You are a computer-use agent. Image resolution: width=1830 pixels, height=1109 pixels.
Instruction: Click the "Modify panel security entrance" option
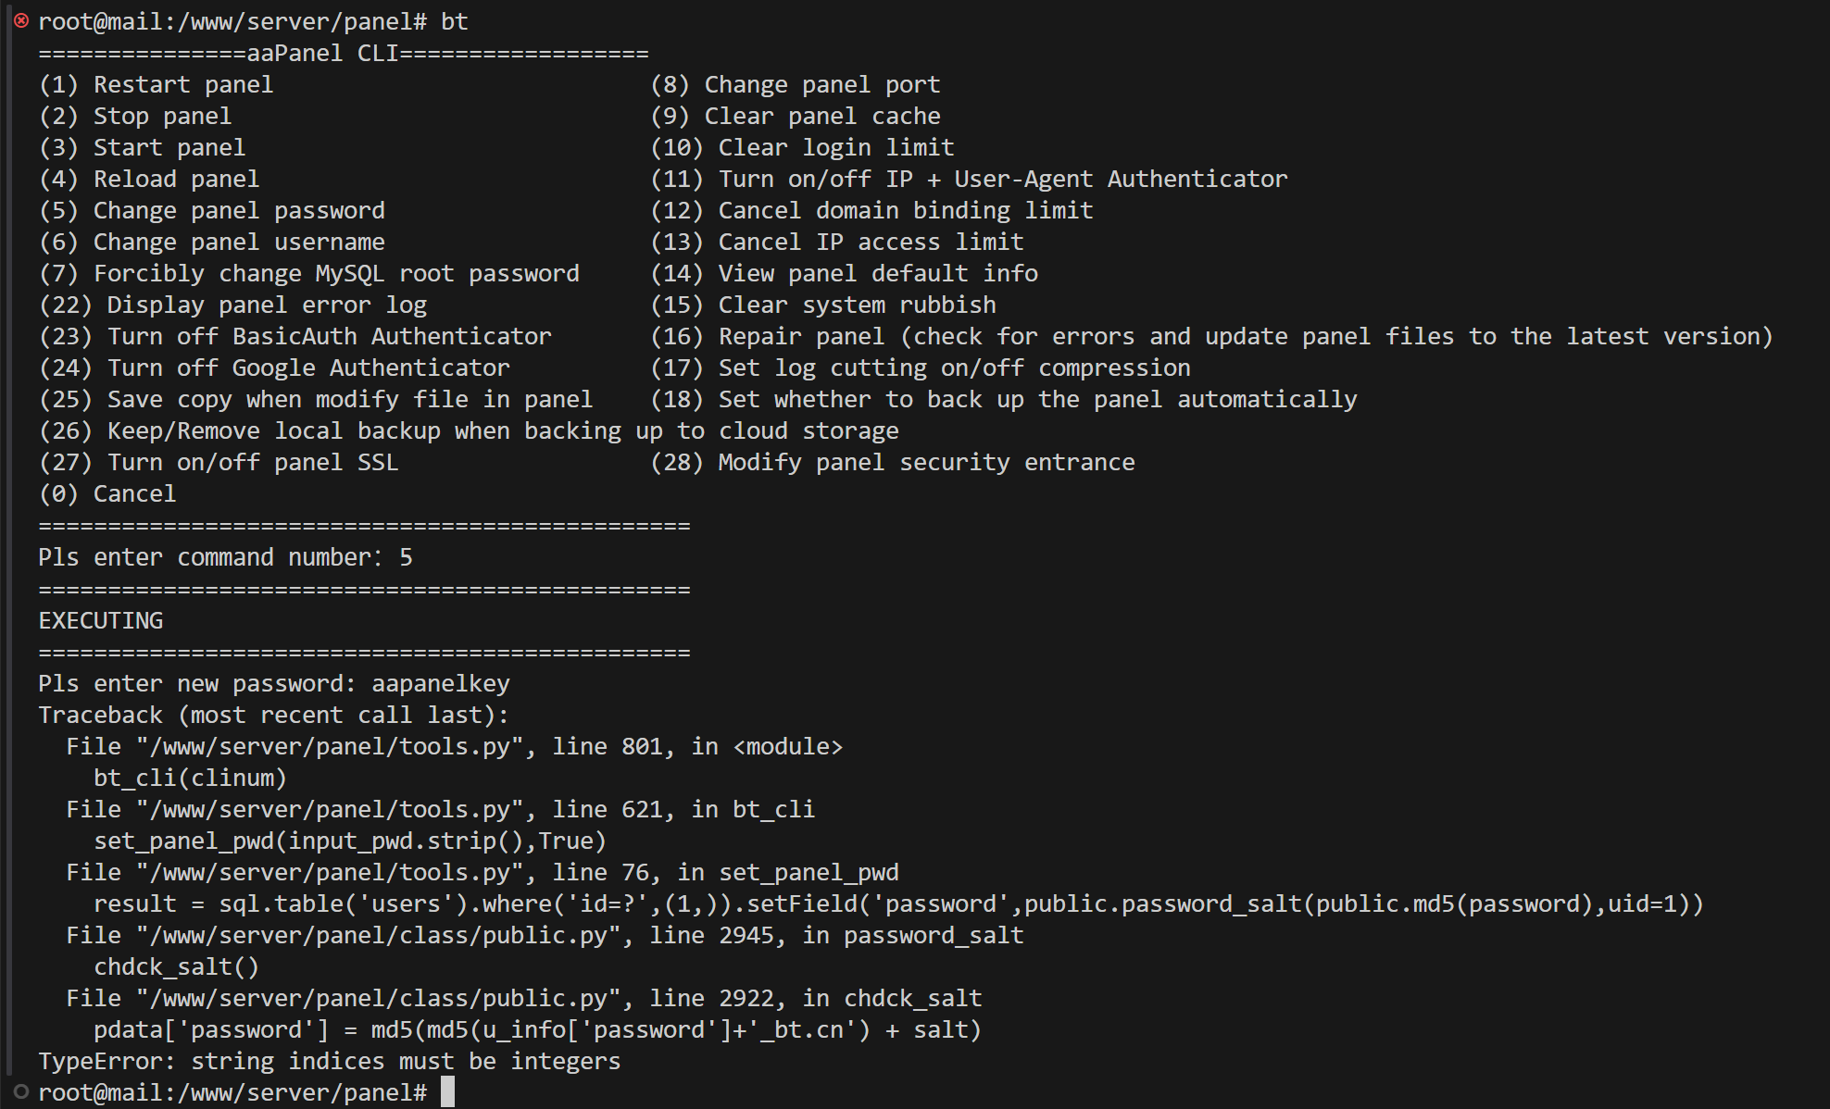point(925,463)
